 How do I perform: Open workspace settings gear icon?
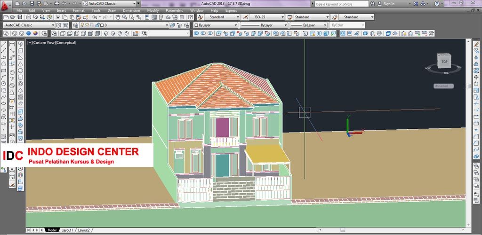(58, 25)
